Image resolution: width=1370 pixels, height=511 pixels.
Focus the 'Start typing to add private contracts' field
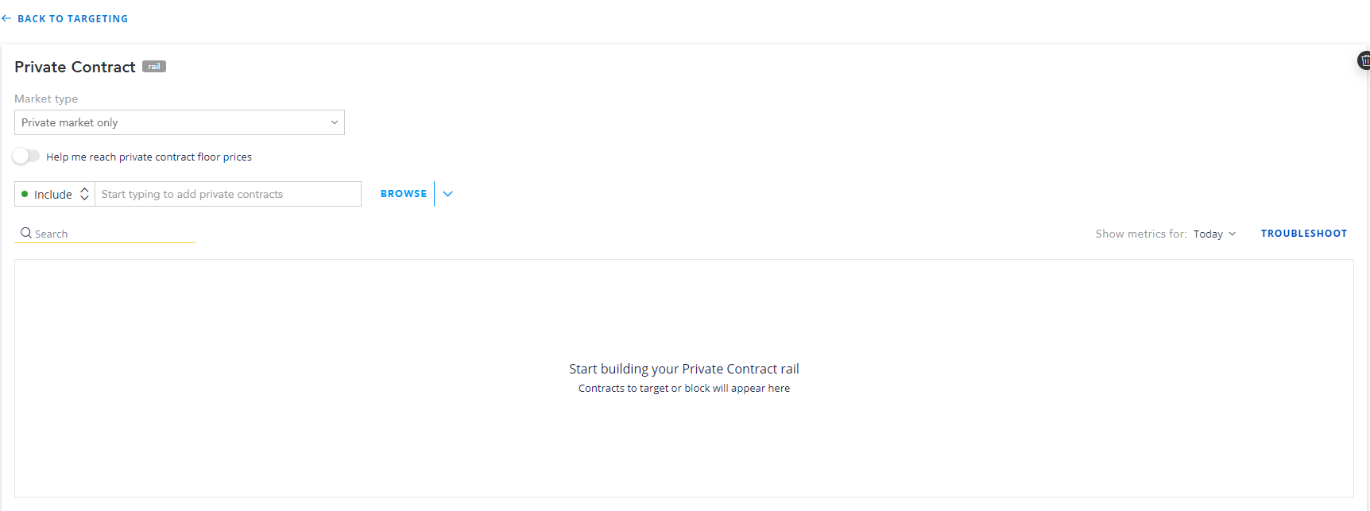point(228,194)
